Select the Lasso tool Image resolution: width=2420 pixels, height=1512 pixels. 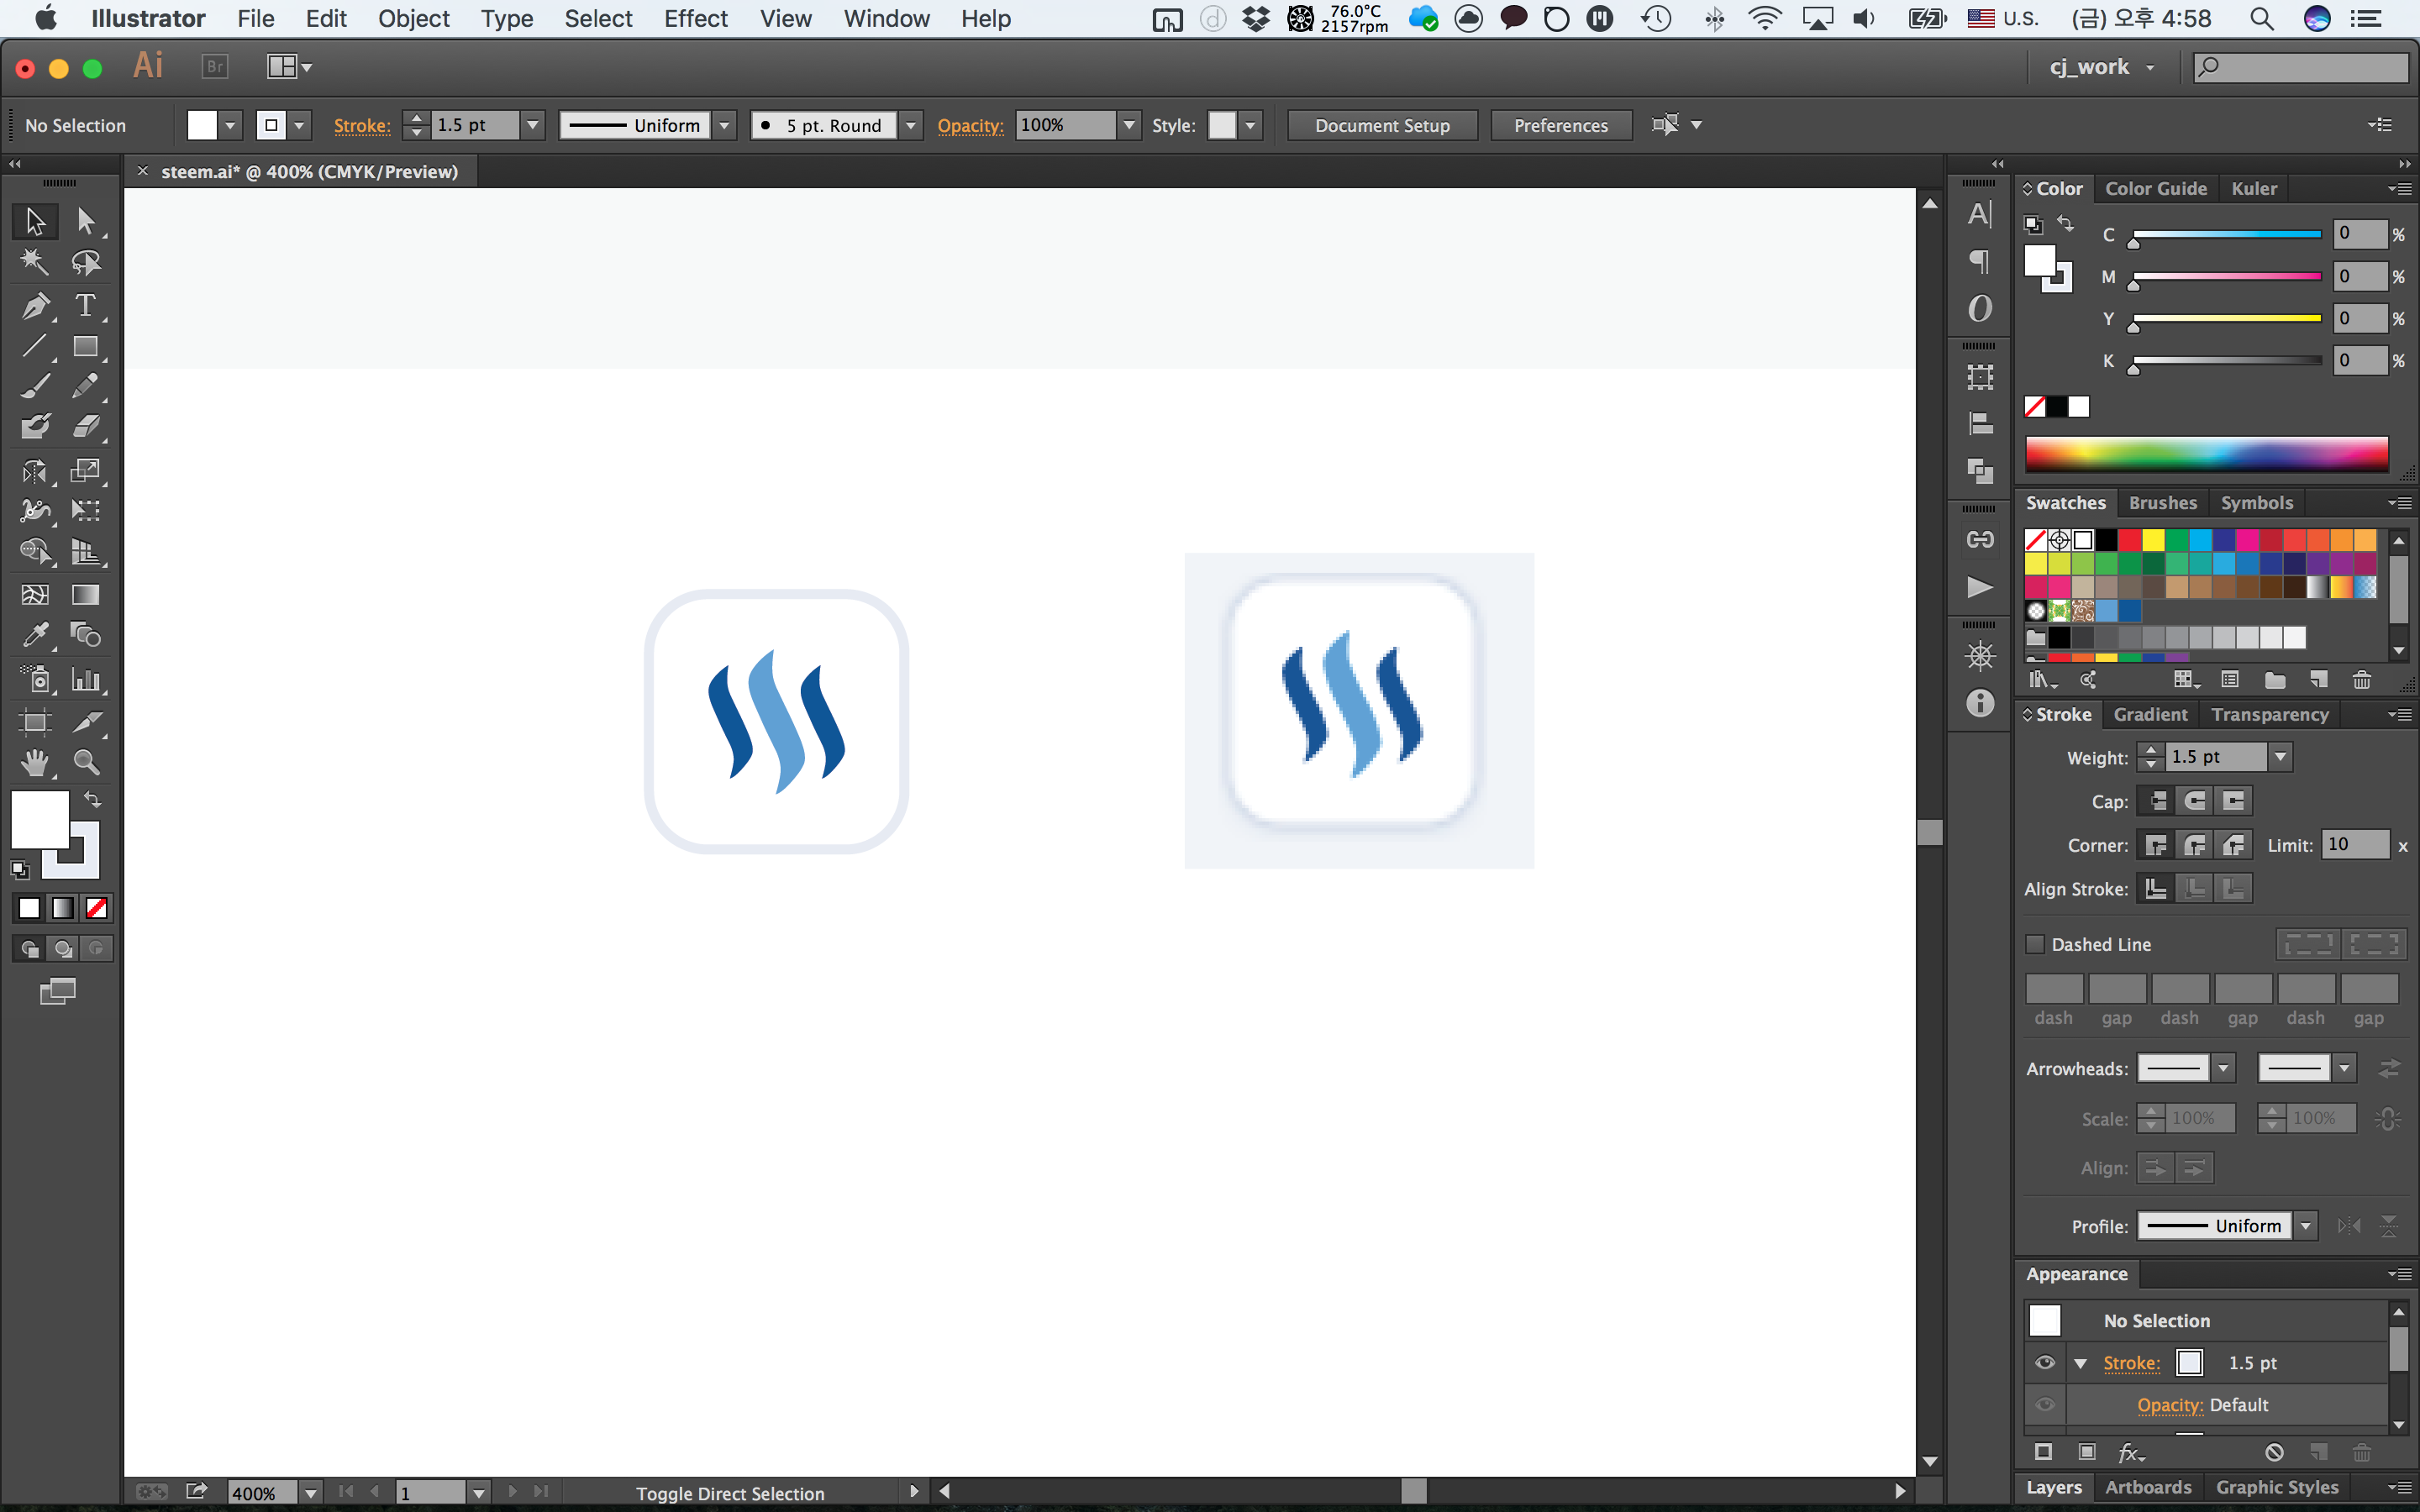tap(86, 262)
